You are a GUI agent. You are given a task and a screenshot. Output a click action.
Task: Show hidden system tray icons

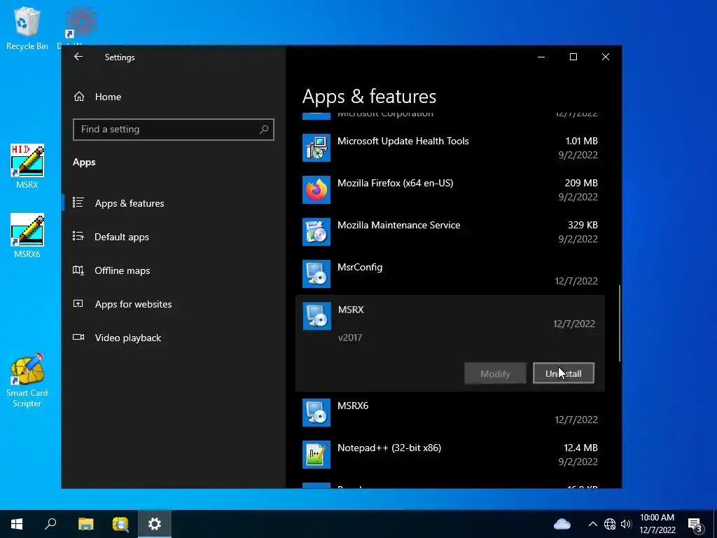[x=592, y=524]
